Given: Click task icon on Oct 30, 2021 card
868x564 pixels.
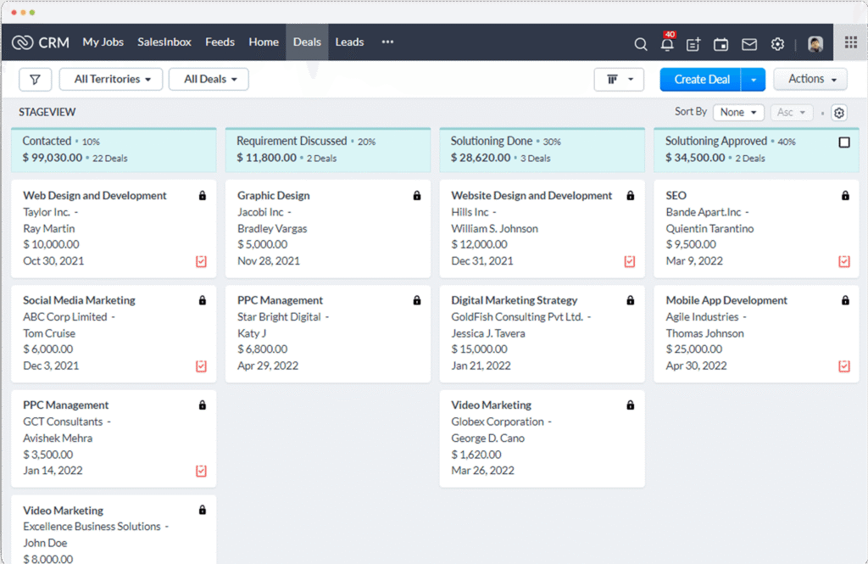Looking at the screenshot, I should pyautogui.click(x=202, y=261).
